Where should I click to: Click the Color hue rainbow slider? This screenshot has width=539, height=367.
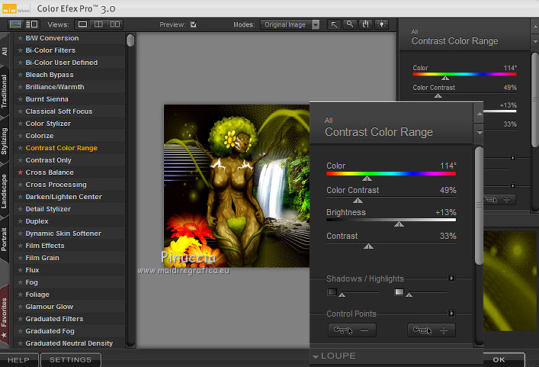point(391,174)
